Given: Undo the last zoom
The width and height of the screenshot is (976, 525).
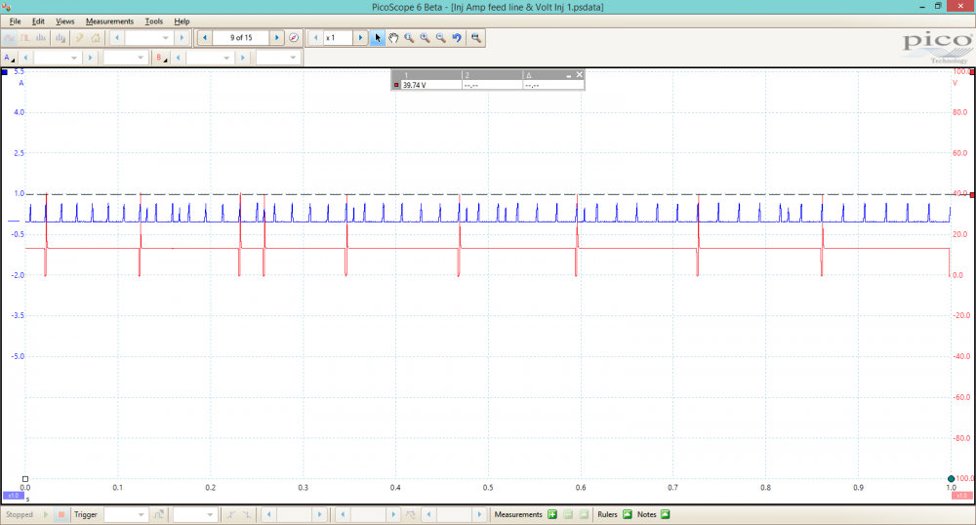Looking at the screenshot, I should point(457,38).
